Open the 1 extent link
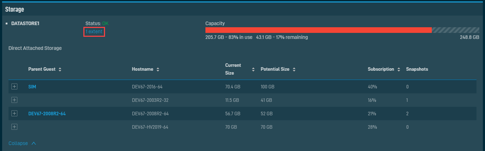This screenshot has width=485, height=151. click(x=94, y=31)
